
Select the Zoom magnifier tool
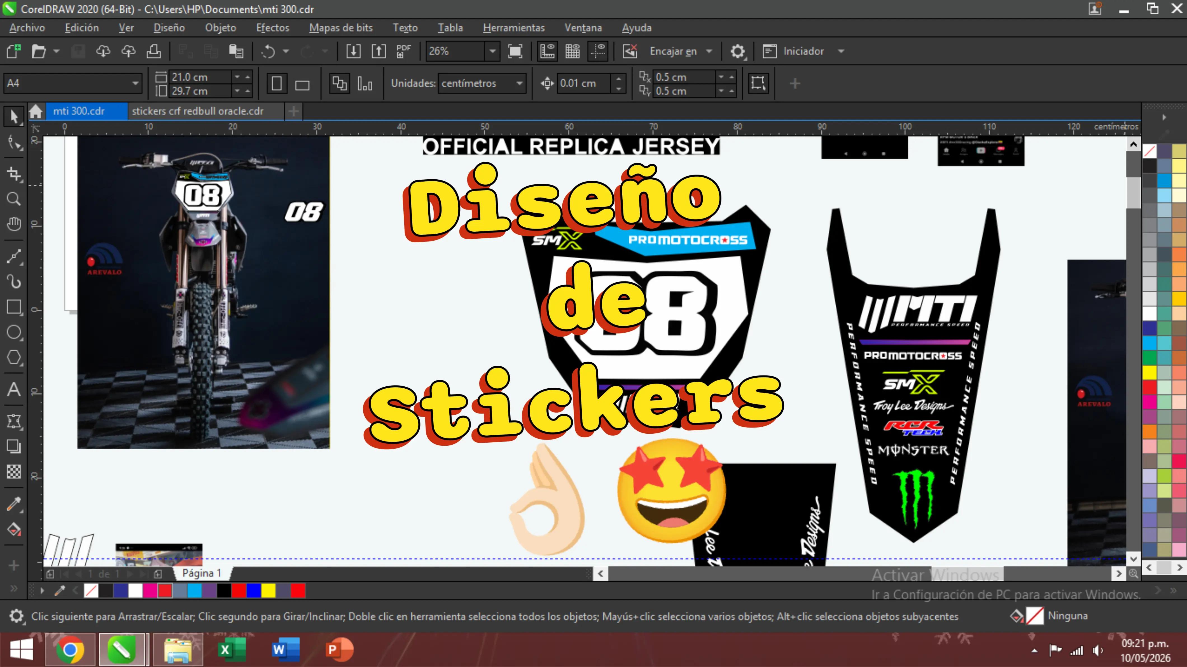(14, 199)
